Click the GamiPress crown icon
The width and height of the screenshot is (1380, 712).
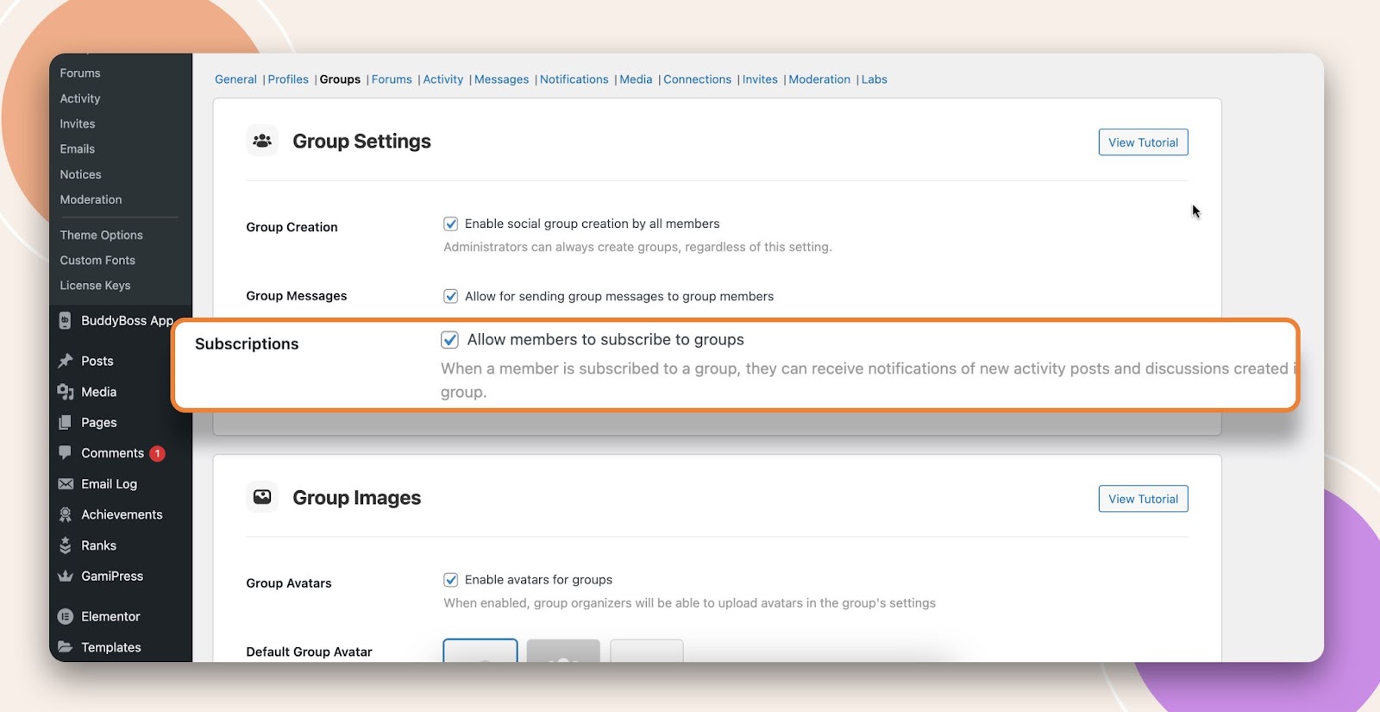65,577
